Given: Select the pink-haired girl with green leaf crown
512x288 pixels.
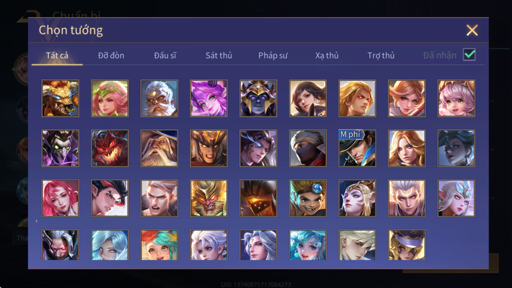Looking at the screenshot, I should point(110,98).
